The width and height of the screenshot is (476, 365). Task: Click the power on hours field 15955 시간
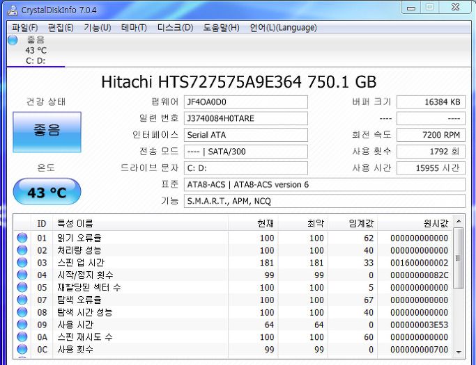(431, 168)
